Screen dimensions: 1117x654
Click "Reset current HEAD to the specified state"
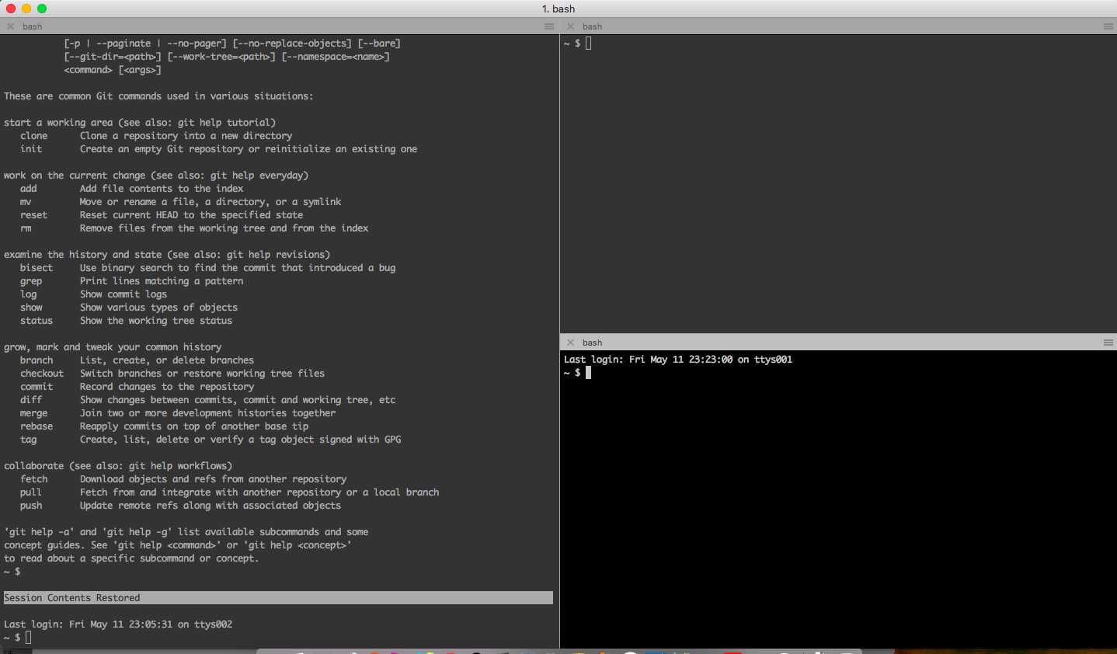point(191,215)
